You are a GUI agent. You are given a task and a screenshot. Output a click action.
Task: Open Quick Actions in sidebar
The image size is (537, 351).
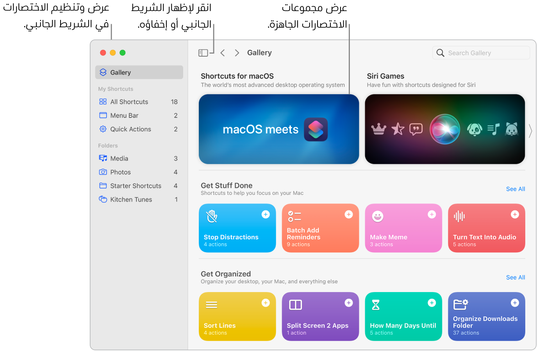click(x=139, y=129)
